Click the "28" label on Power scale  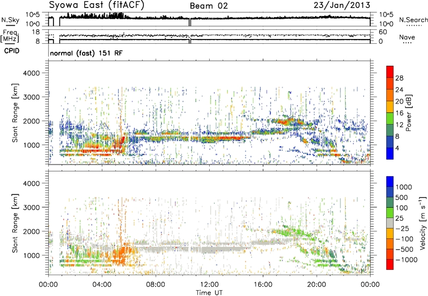click(399, 78)
